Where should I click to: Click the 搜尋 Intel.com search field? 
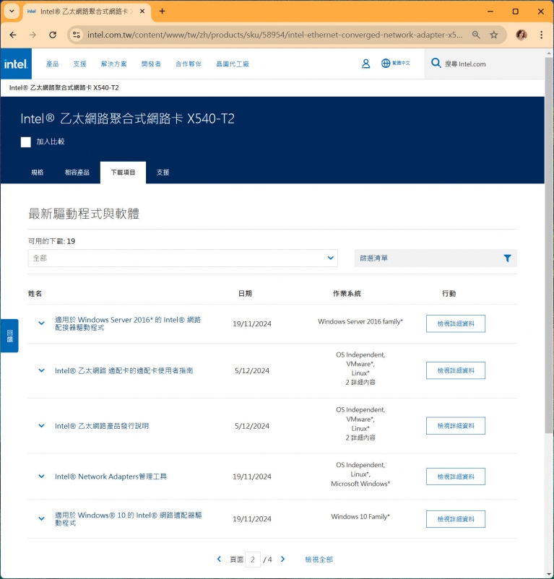pos(484,64)
